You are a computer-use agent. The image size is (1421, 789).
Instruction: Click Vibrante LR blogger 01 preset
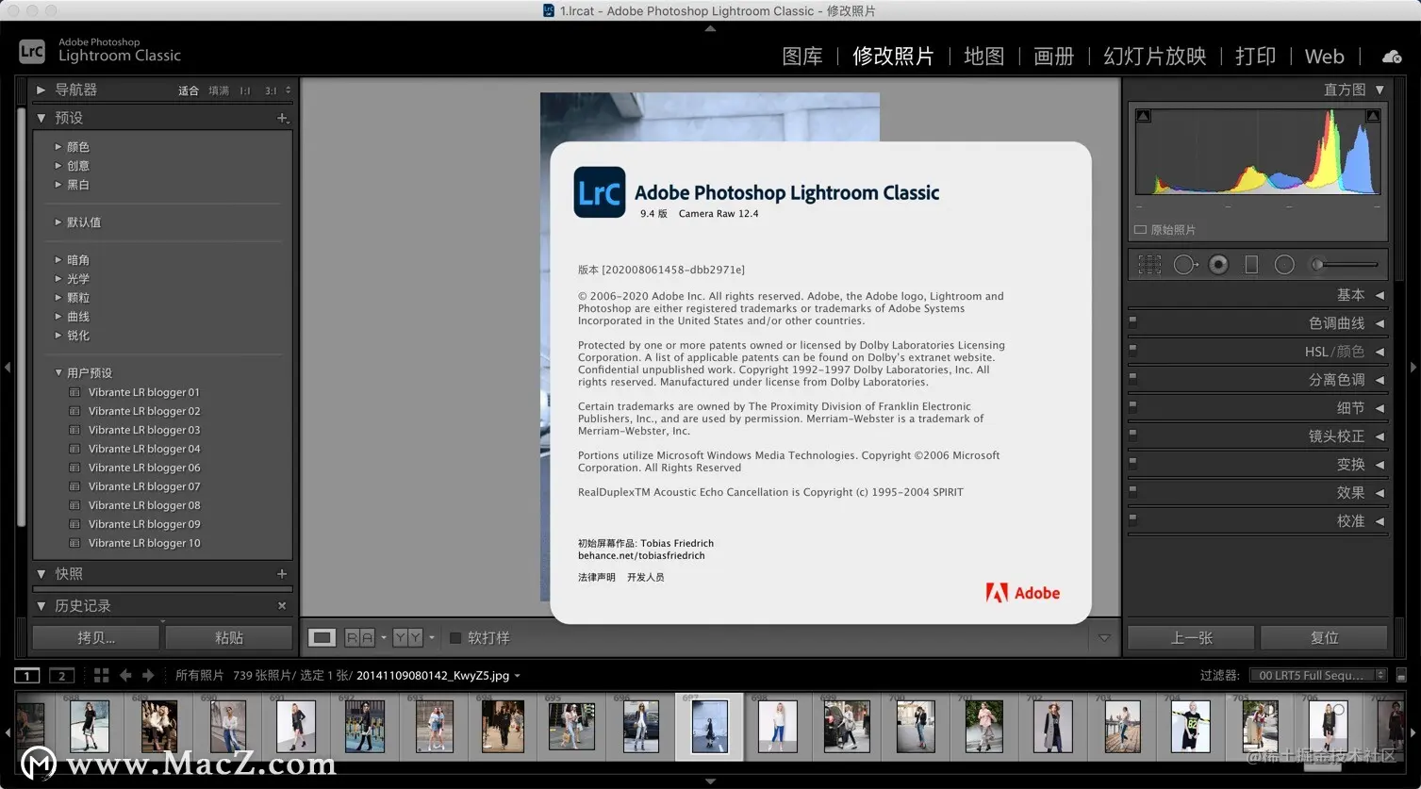(x=143, y=392)
